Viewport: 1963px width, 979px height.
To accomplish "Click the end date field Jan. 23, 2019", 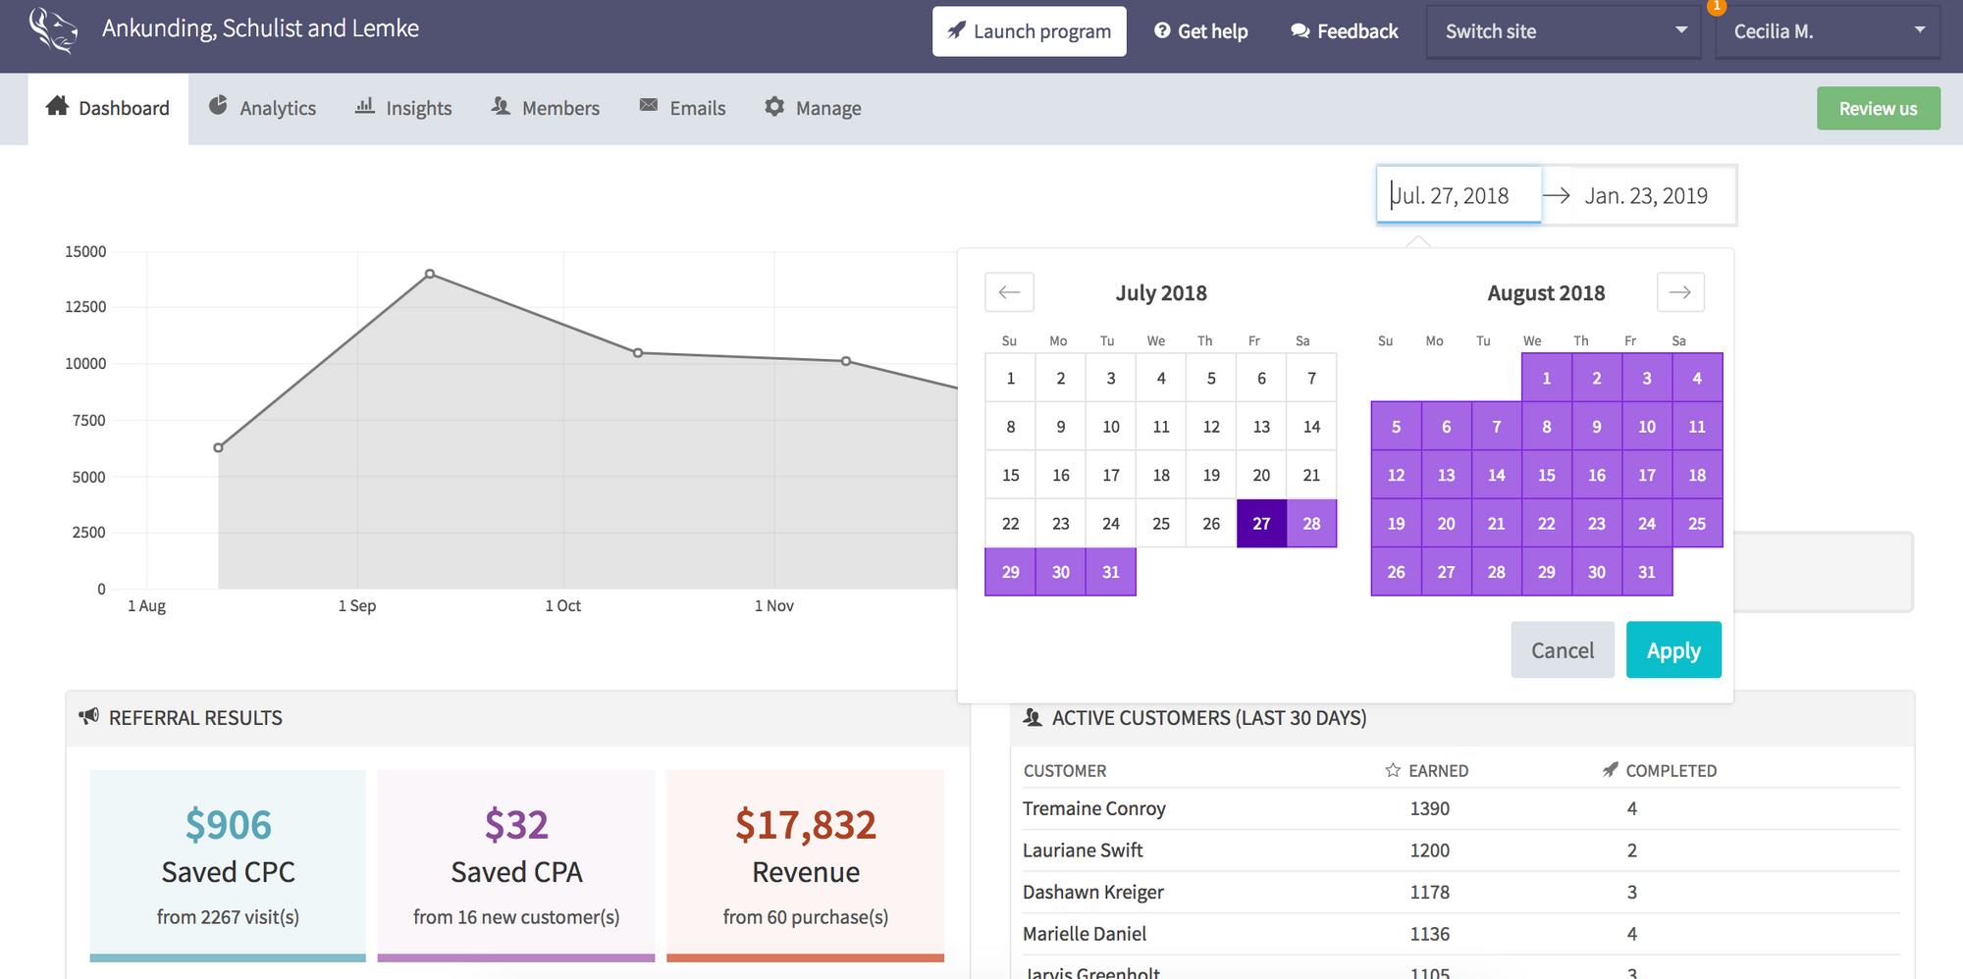I will (x=1646, y=196).
